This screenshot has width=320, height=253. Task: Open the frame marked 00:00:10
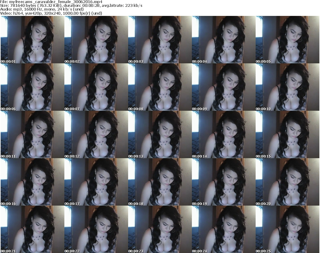(287, 87)
